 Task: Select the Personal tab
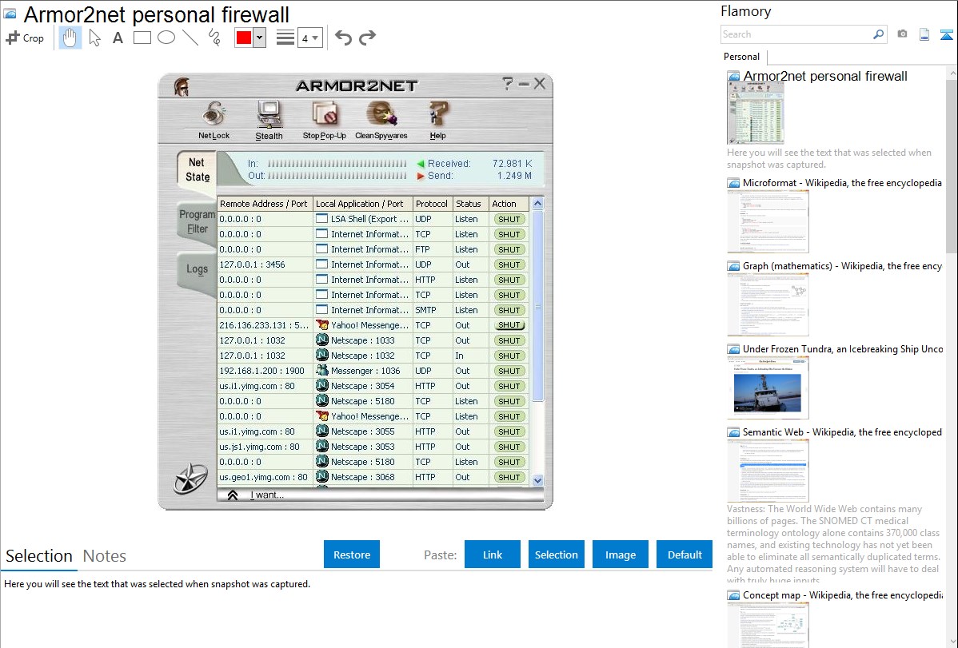tap(742, 57)
